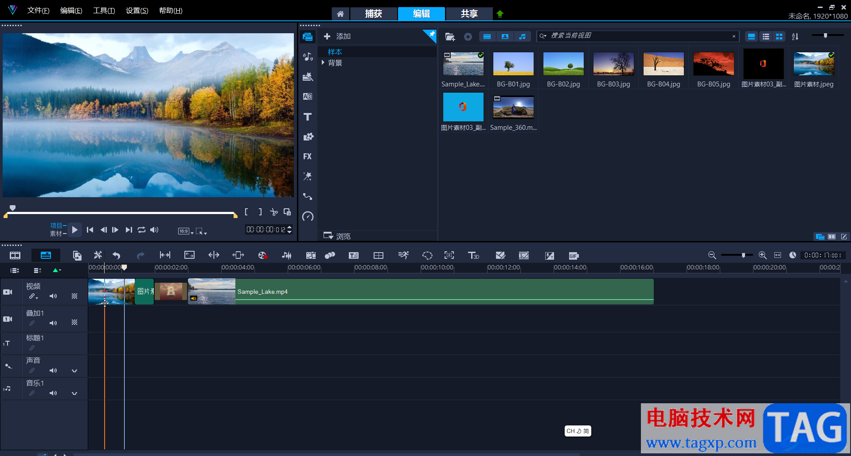Open the 文件(F) menu
This screenshot has width=851, height=456.
39,11
